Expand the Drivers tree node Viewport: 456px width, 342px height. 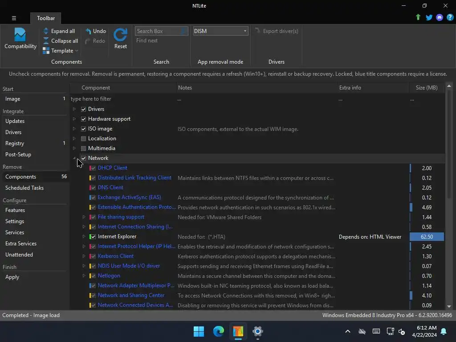(x=74, y=109)
